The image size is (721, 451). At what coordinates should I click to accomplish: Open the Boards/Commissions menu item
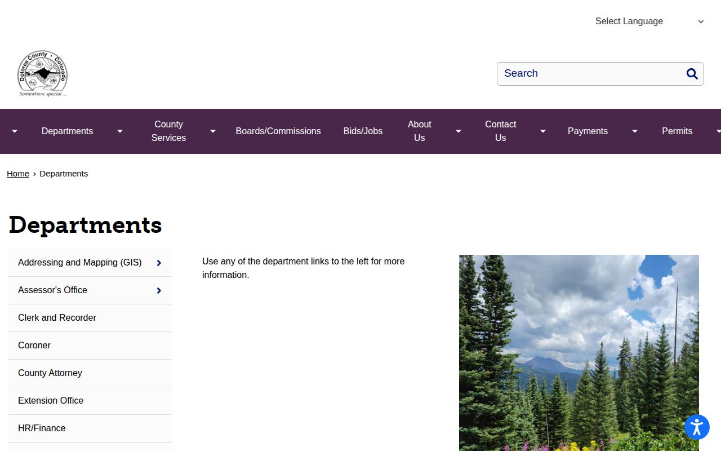[278, 131]
